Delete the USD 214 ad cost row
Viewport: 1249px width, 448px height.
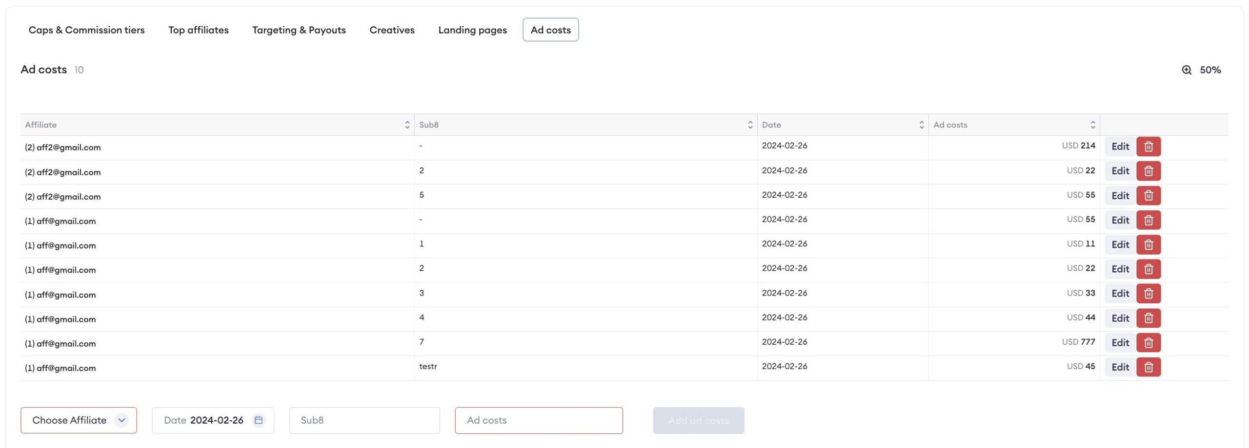[1148, 147]
